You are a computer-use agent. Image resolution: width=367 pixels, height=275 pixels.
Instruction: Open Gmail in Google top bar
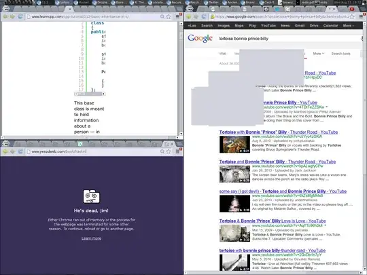tap(300, 26)
